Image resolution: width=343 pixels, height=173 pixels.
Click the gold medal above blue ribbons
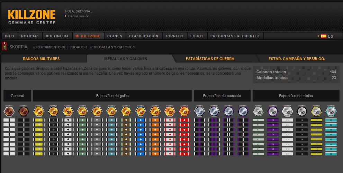pyautogui.click(x=141, y=111)
